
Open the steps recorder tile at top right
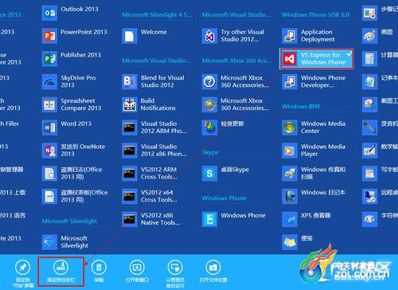tap(380, 13)
